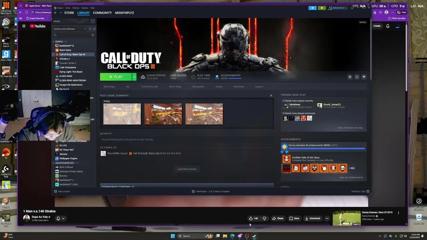The width and height of the screenshot is (427, 240).
Task: Like the YouTube video with thumbs-up
Action: click(x=253, y=219)
